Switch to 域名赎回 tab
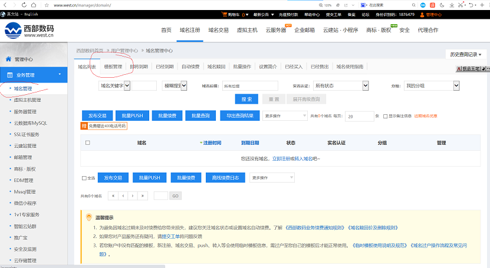This screenshot has width=490, height=268. pyautogui.click(x=216, y=67)
